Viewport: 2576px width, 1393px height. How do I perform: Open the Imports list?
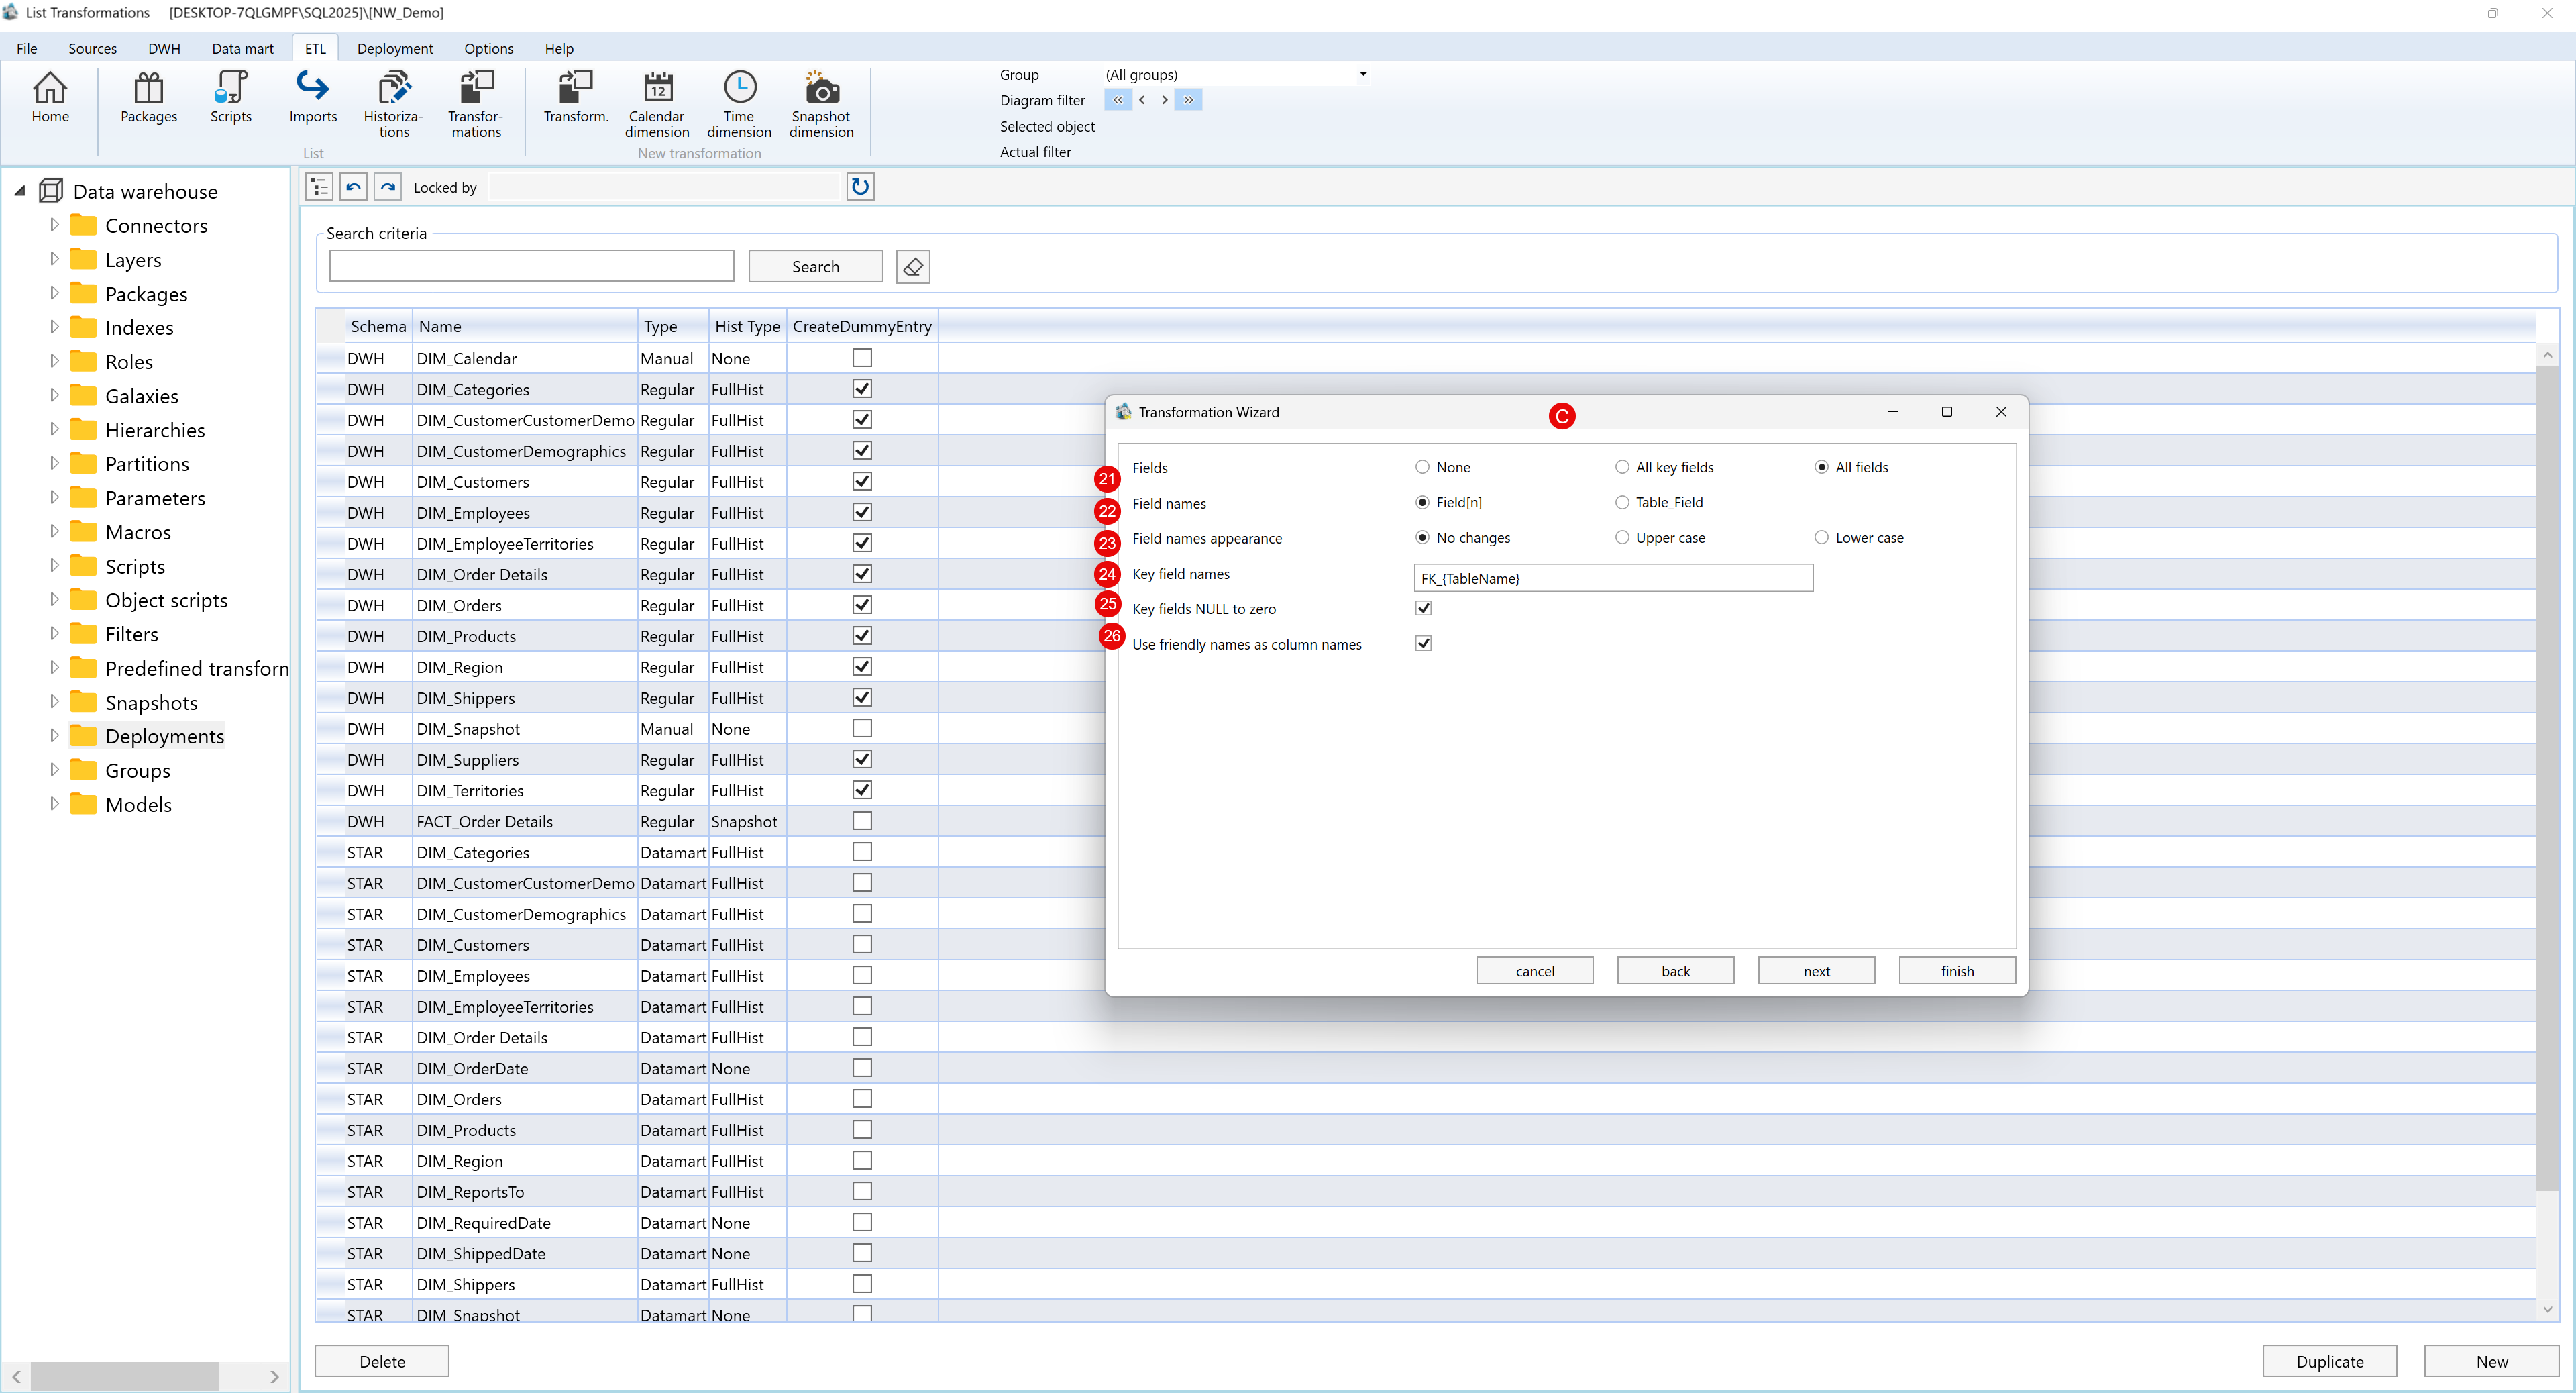(313, 89)
